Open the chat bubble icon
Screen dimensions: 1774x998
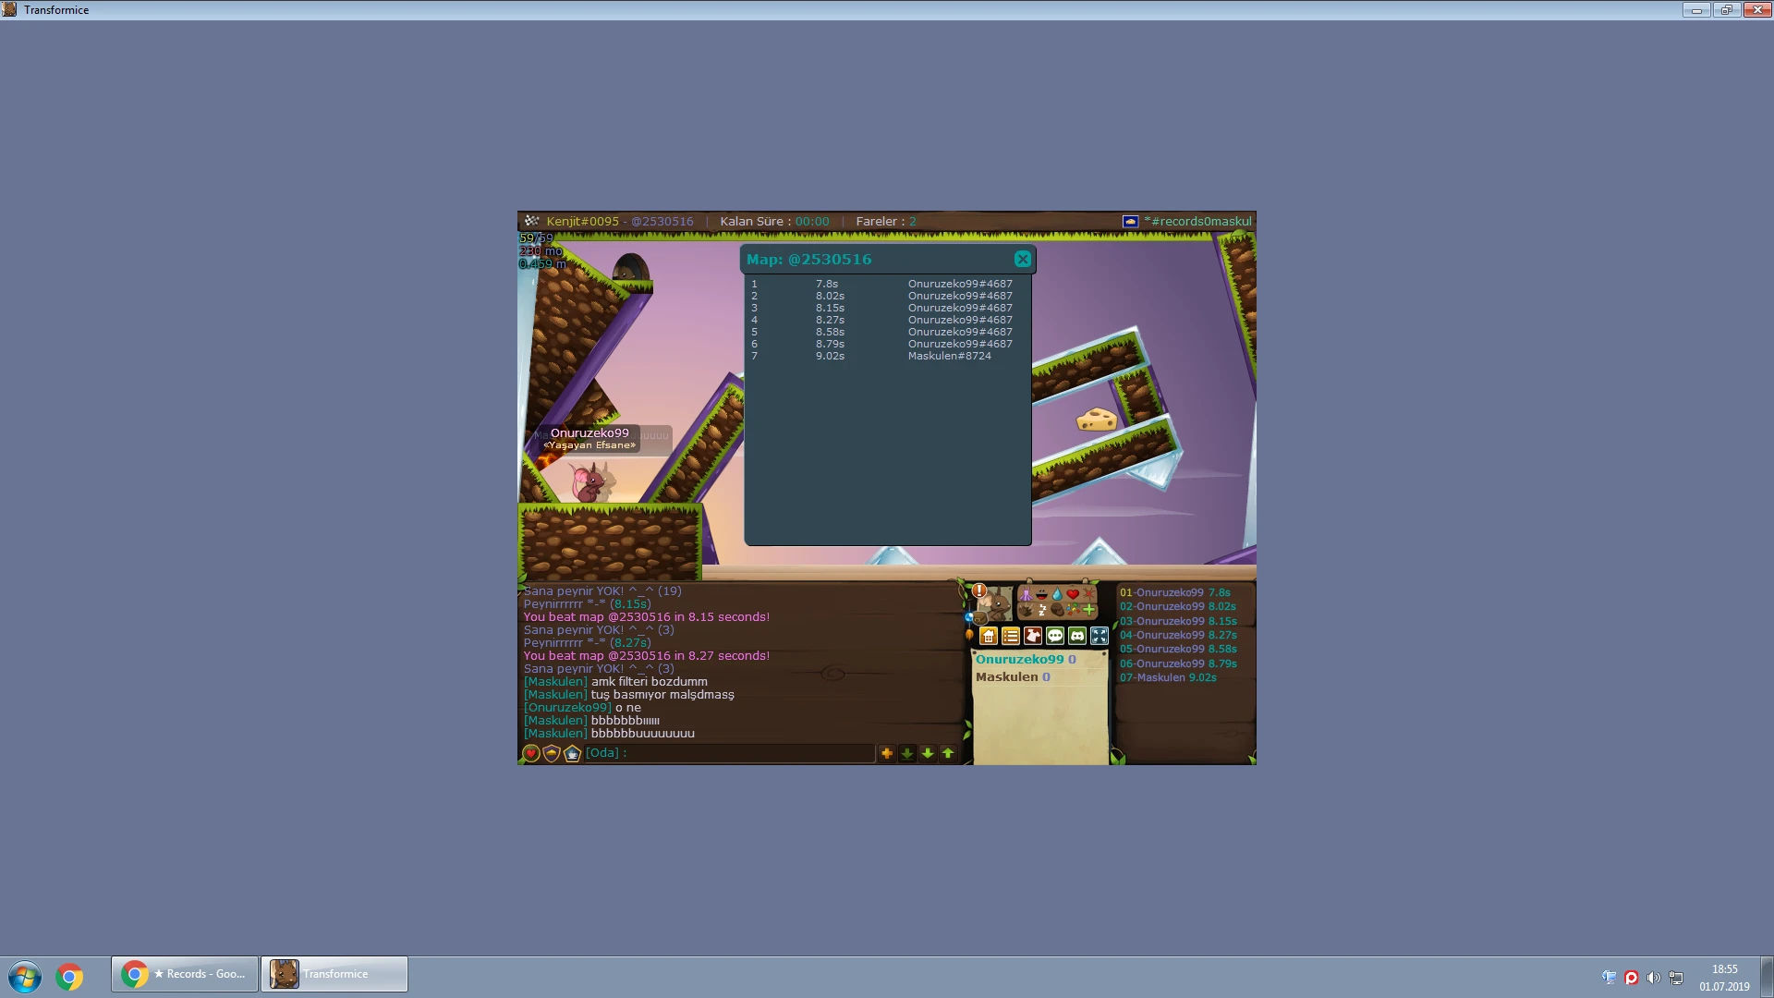point(1055,636)
